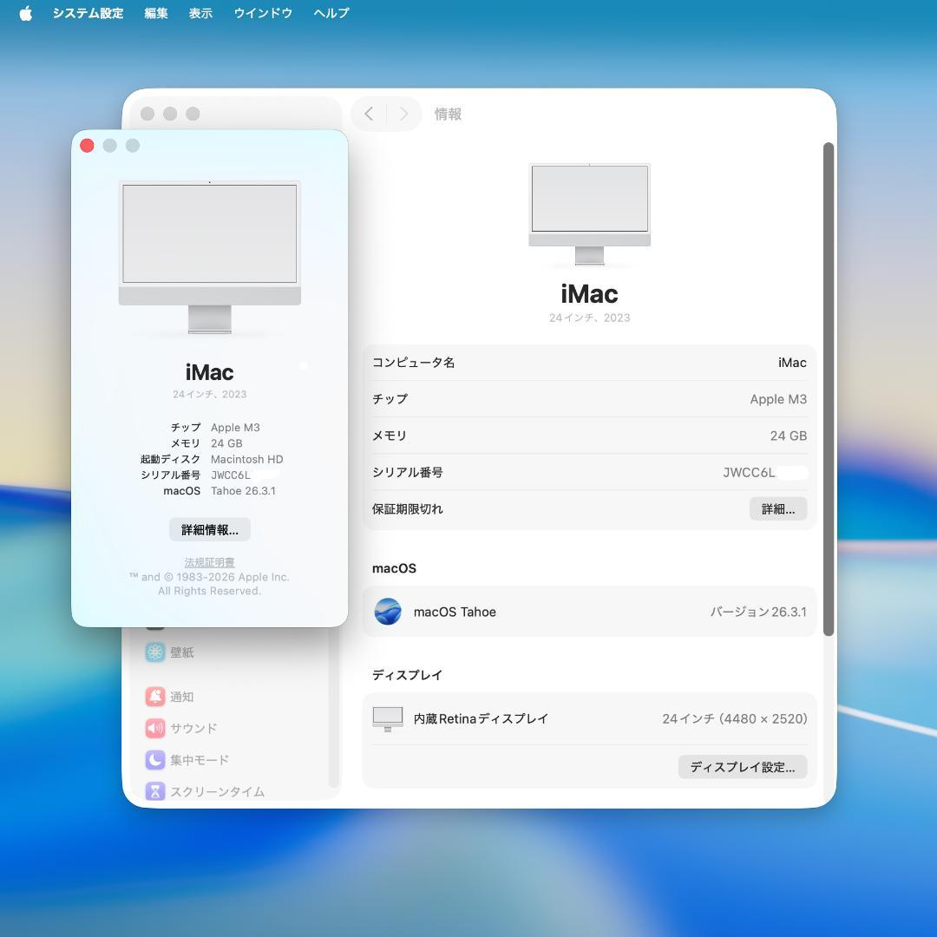Screen dimensions: 937x937
Task: Open the システム設定 menu
Action: coord(88,13)
